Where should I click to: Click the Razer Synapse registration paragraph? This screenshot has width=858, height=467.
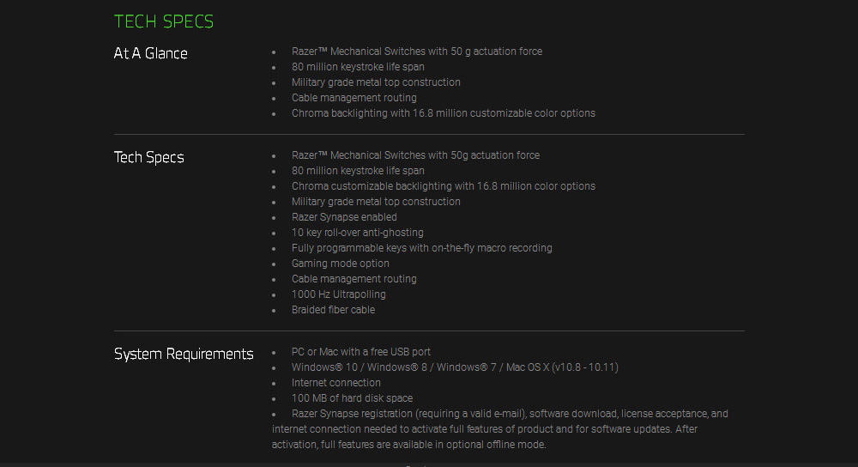pyautogui.click(x=499, y=429)
